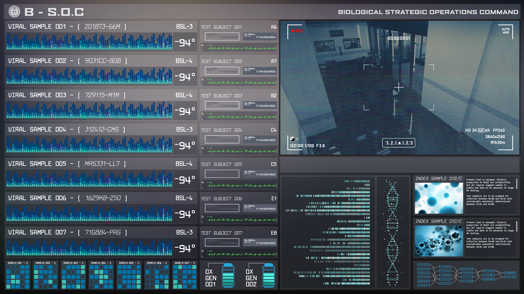This screenshot has width=524, height=294.
Task: Click the OX GEN 001 tank icon
Action: (x=228, y=275)
